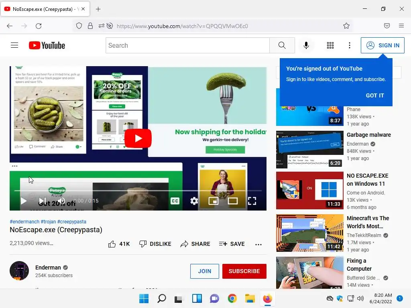The image size is (411, 308).
Task: Click the red SUBSCRIBE button
Action: (244, 271)
